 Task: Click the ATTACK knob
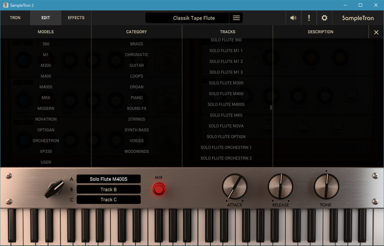pos(235,187)
